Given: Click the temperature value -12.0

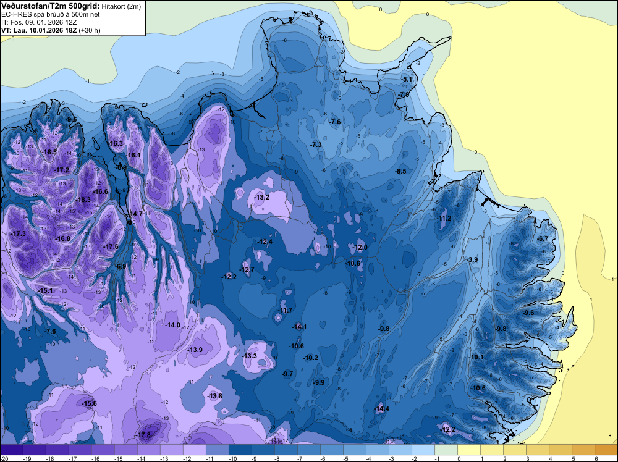Looking at the screenshot, I should (x=360, y=247).
